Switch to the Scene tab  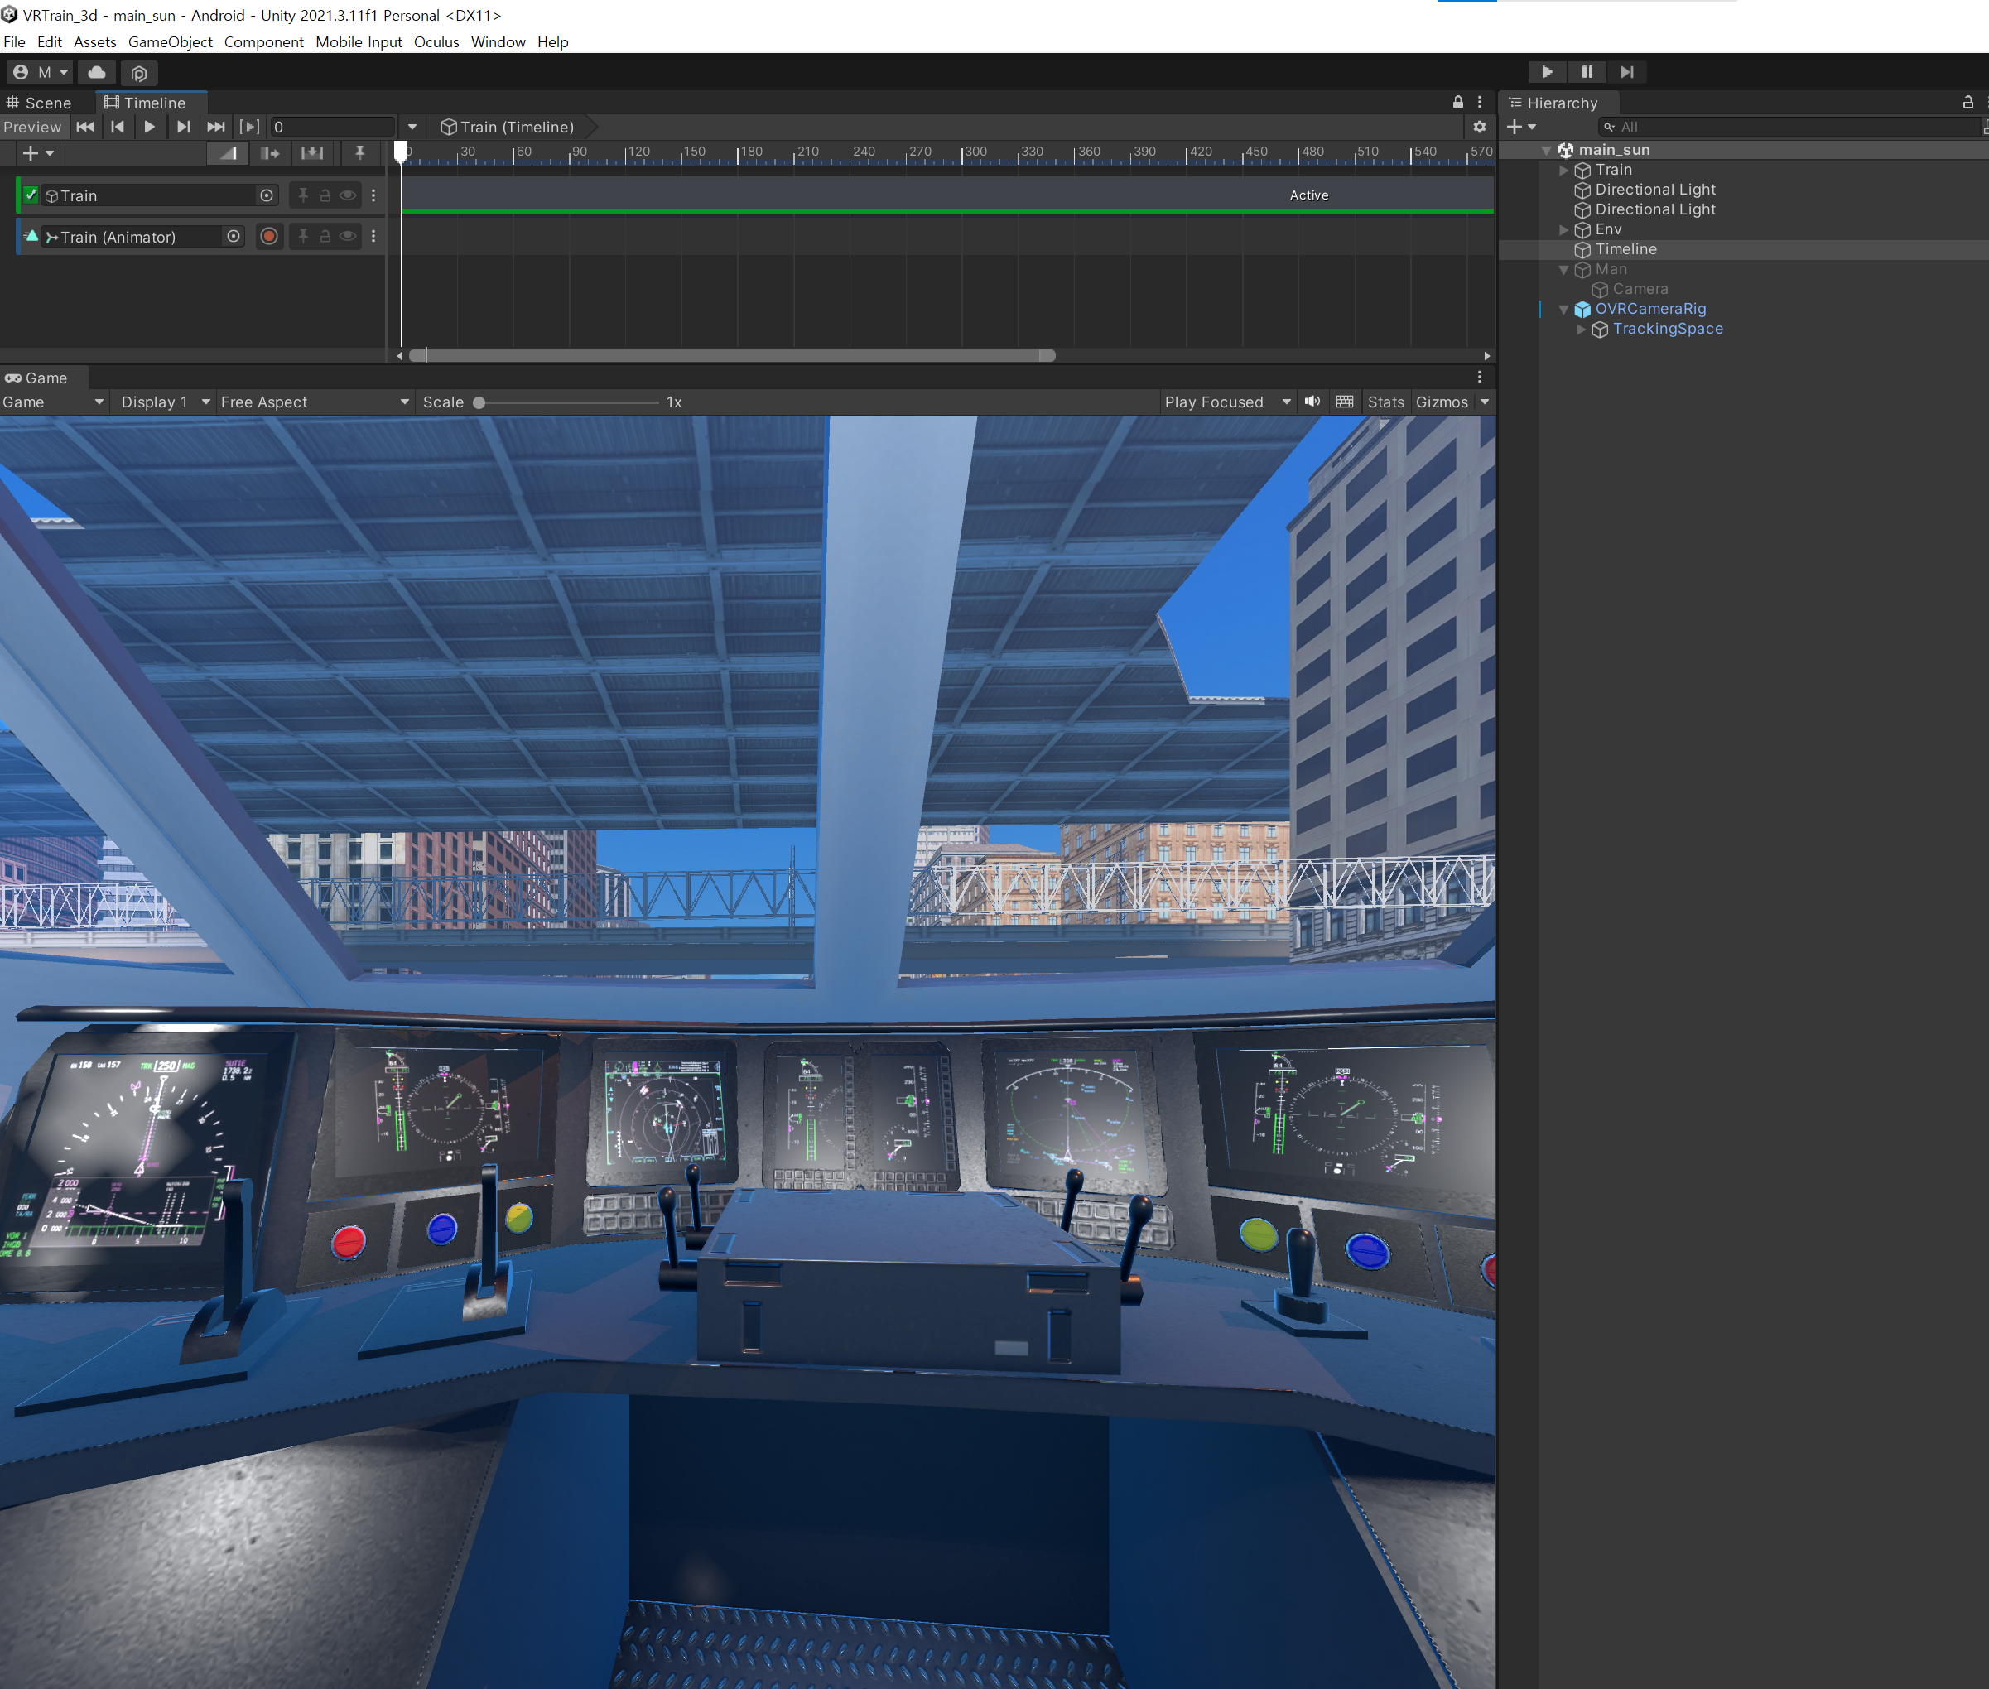[x=39, y=103]
